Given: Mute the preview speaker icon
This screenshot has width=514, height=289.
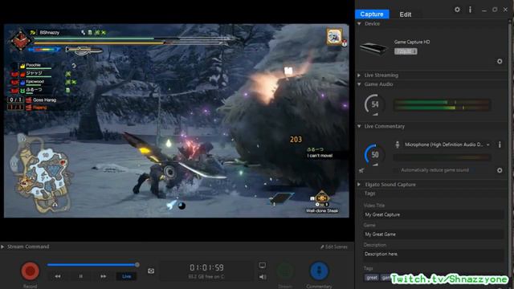Looking at the screenshot, I should tap(263, 277).
